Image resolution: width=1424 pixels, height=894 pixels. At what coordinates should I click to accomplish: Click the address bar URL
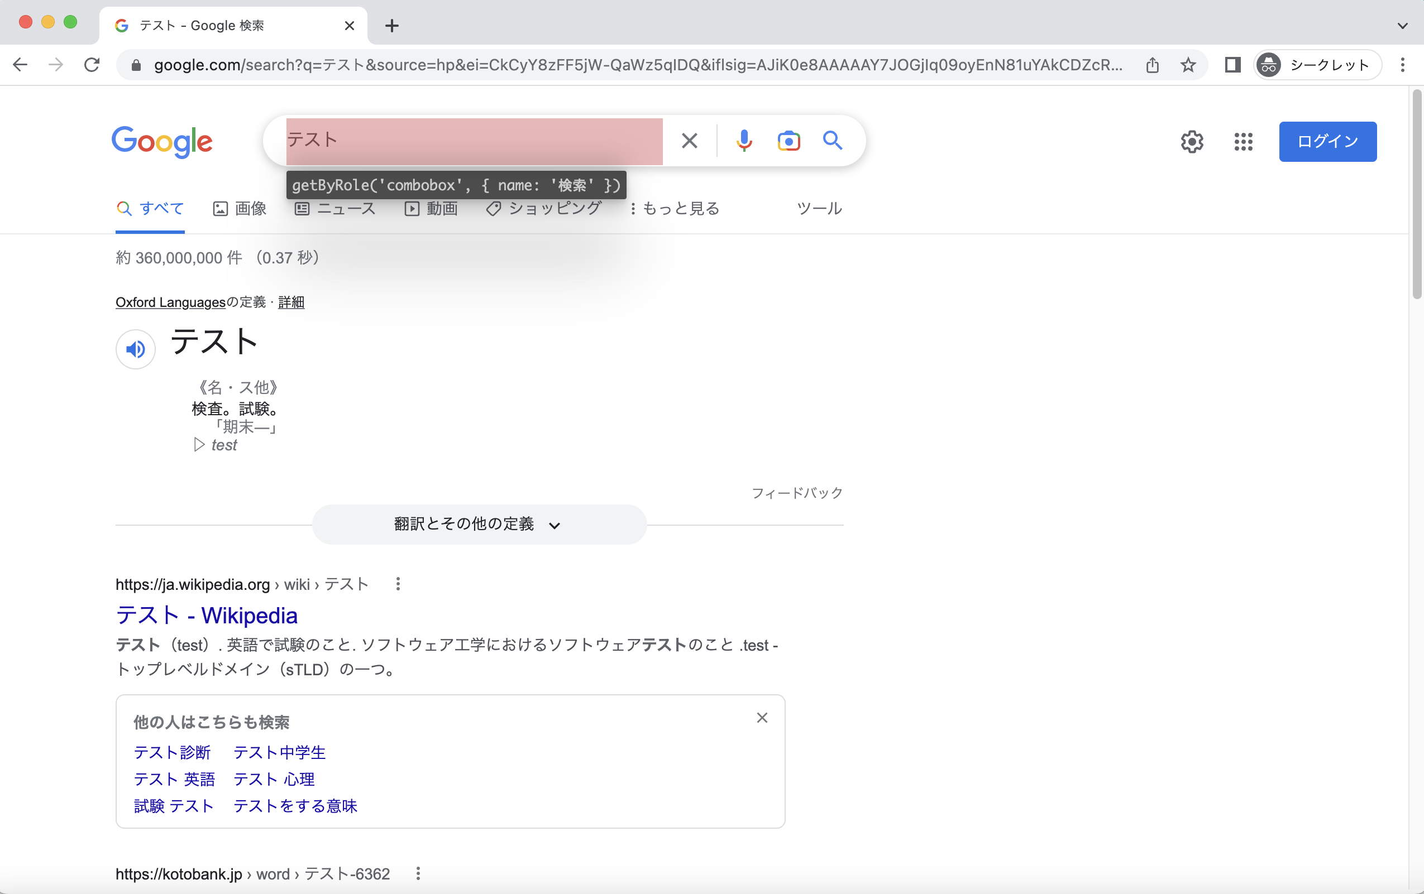(638, 65)
